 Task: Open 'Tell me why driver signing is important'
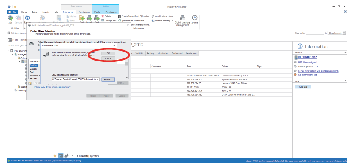[52, 87]
